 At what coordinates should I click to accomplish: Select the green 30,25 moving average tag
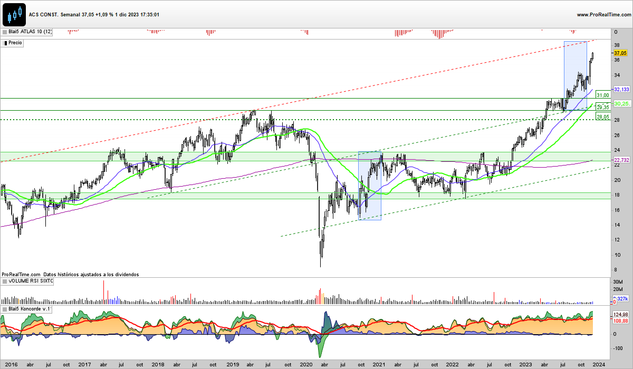pyautogui.click(x=622, y=104)
